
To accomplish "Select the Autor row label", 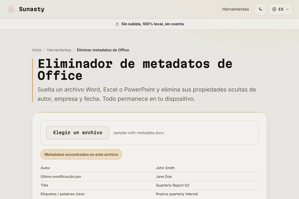I will coord(45,168).
